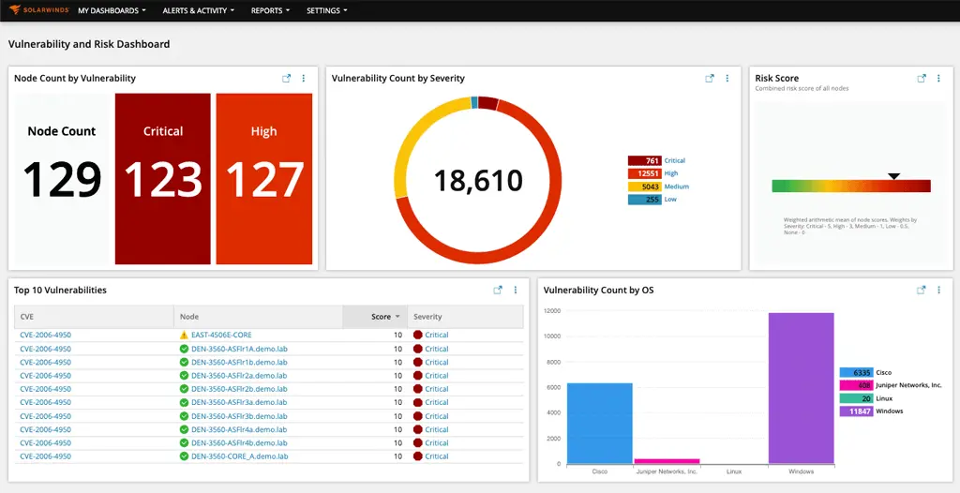The height and width of the screenshot is (493, 960).
Task: Open the DEN-3560-ASFlr3a.demo.lab node link
Action: coord(239,402)
